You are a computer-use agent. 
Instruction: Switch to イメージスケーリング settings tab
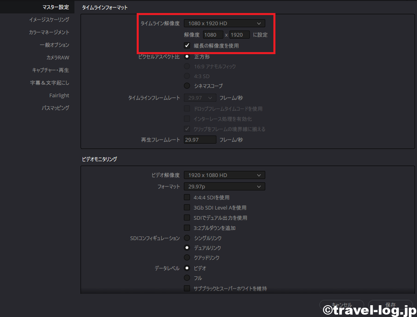pos(49,20)
